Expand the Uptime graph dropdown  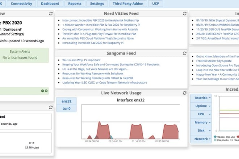(x=201, y=106)
